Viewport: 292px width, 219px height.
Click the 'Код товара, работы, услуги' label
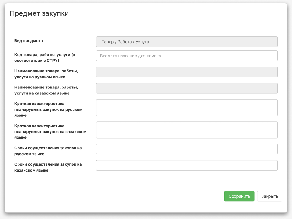tap(45, 57)
